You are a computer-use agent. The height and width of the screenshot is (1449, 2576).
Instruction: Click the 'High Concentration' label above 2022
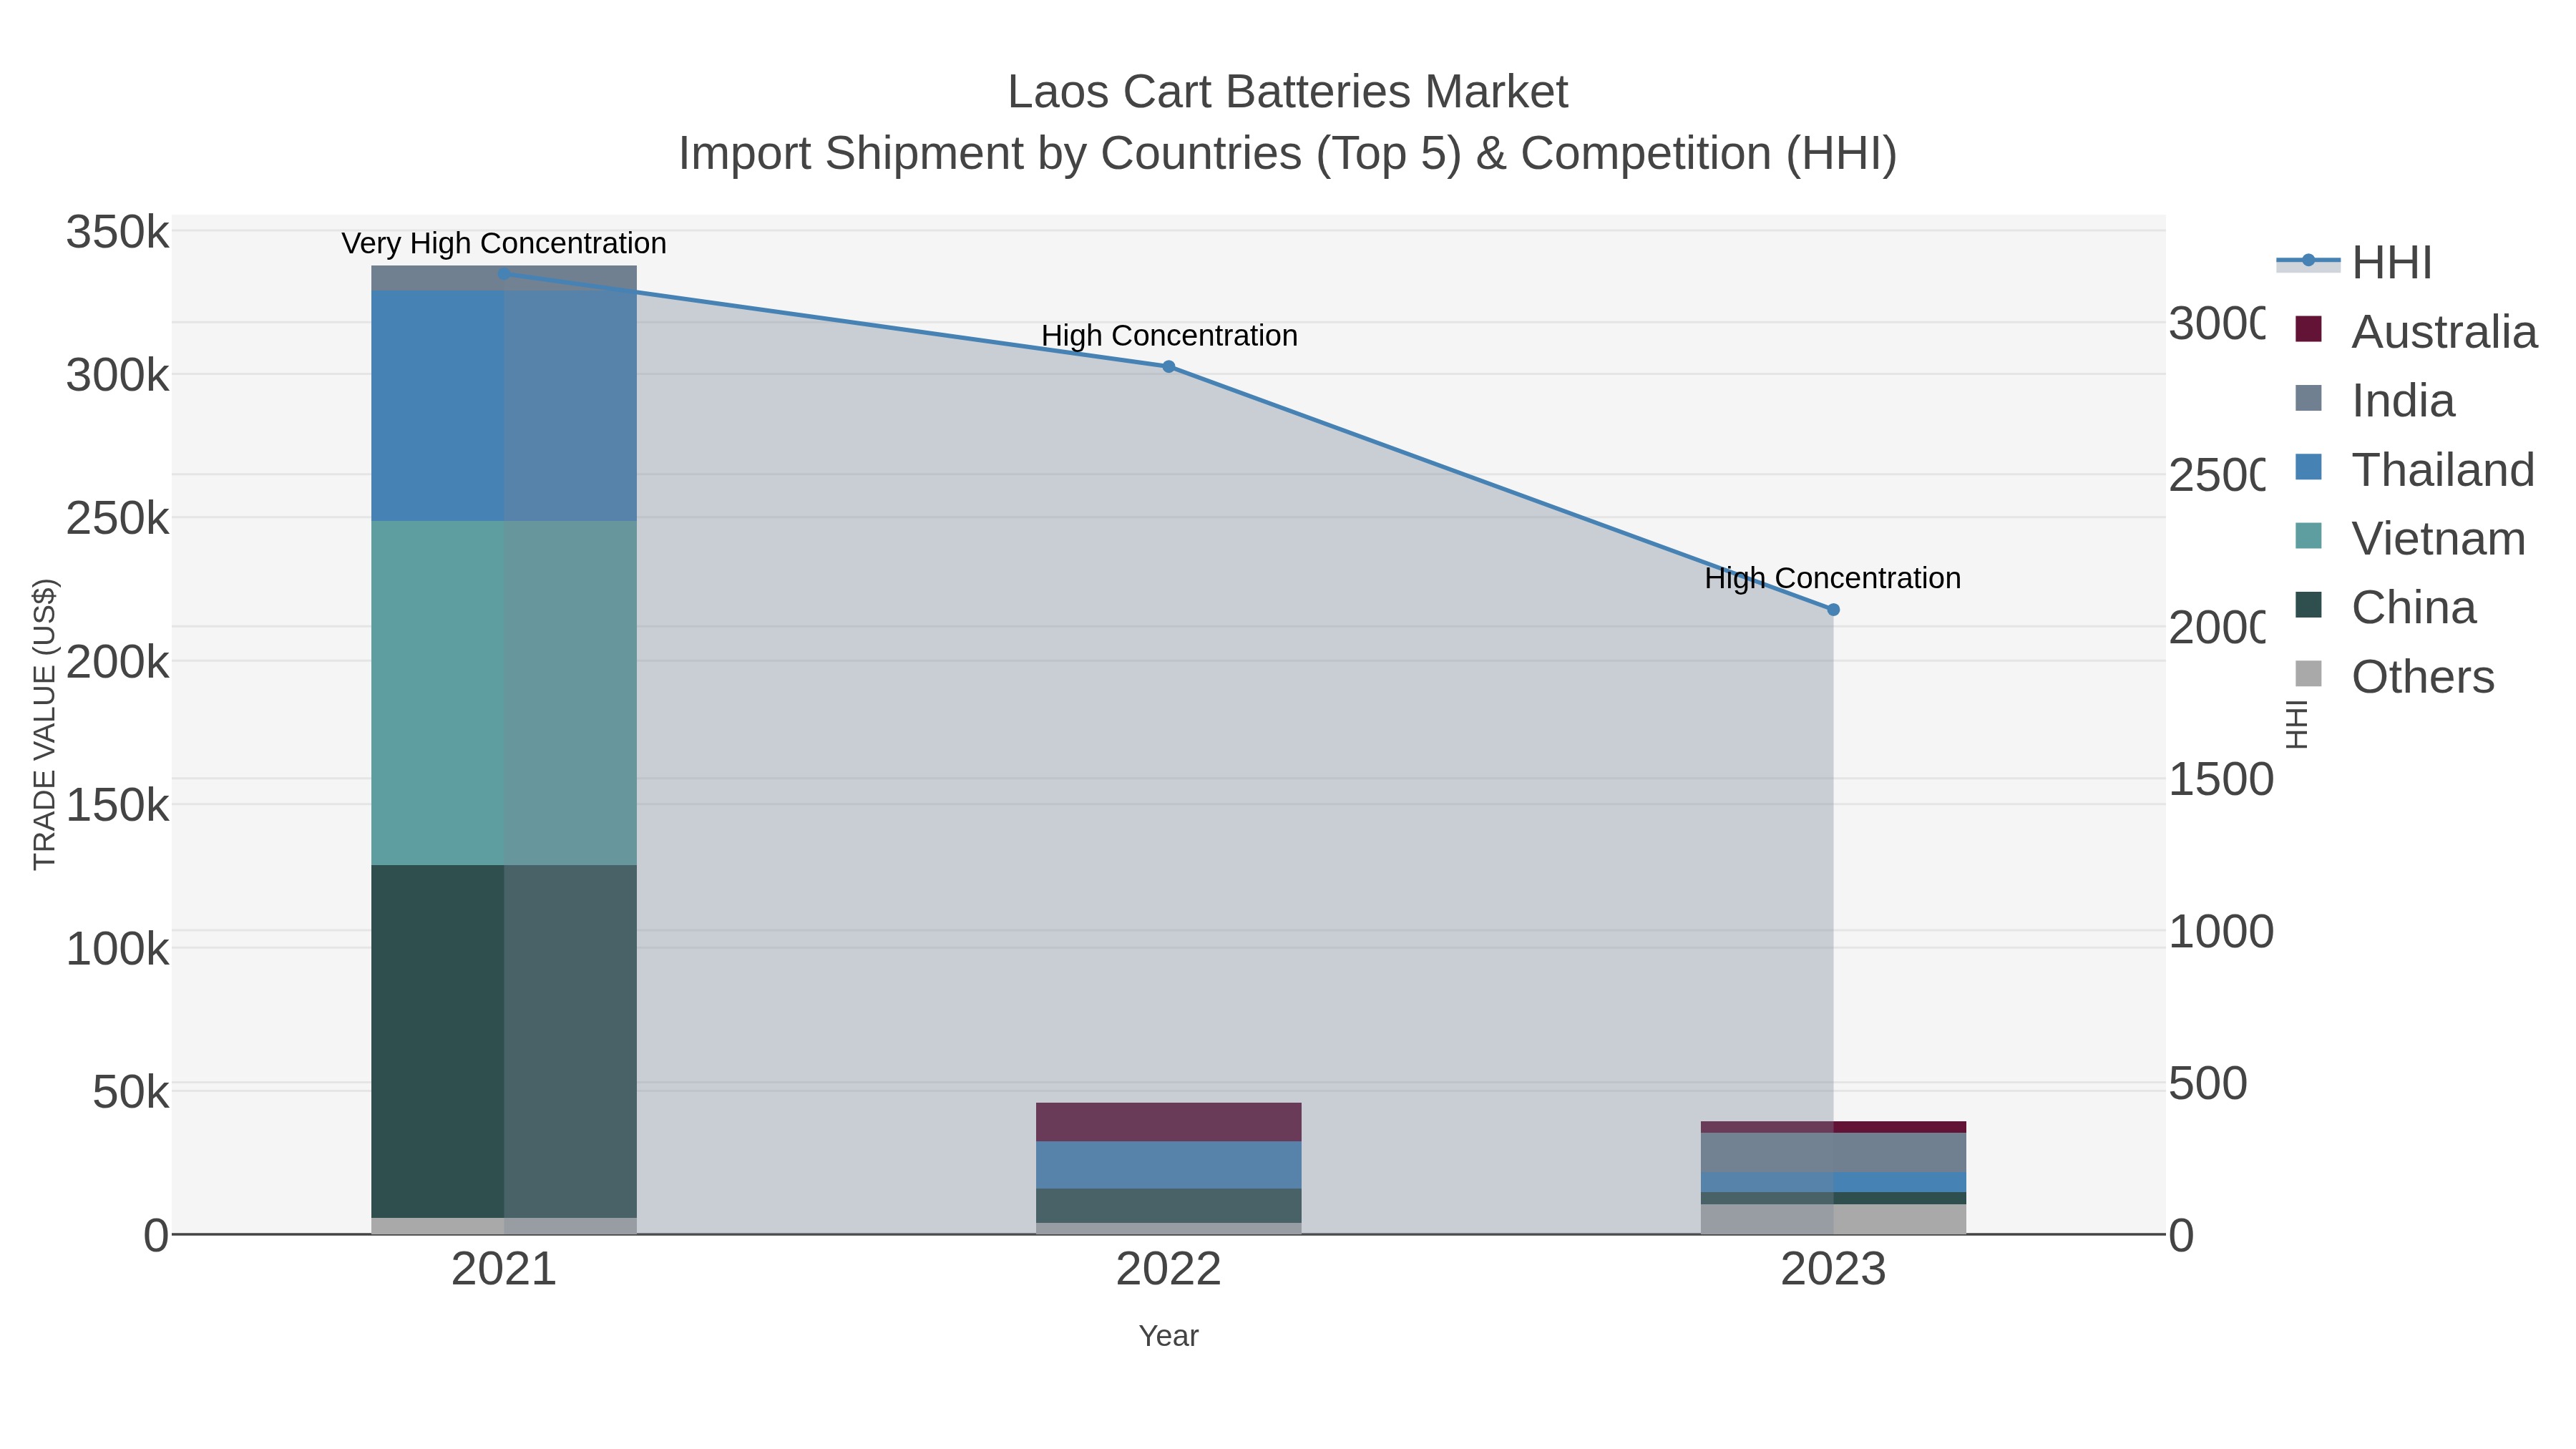coord(1169,335)
